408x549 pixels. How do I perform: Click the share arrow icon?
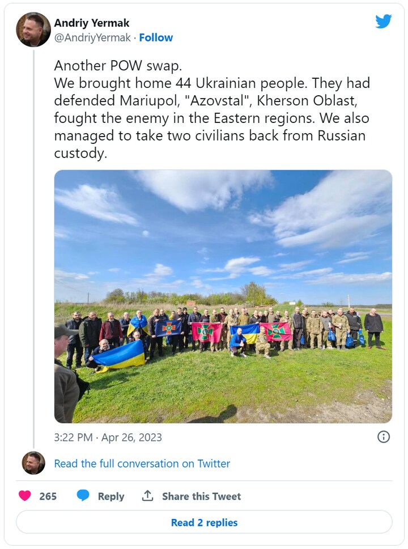[x=149, y=496]
